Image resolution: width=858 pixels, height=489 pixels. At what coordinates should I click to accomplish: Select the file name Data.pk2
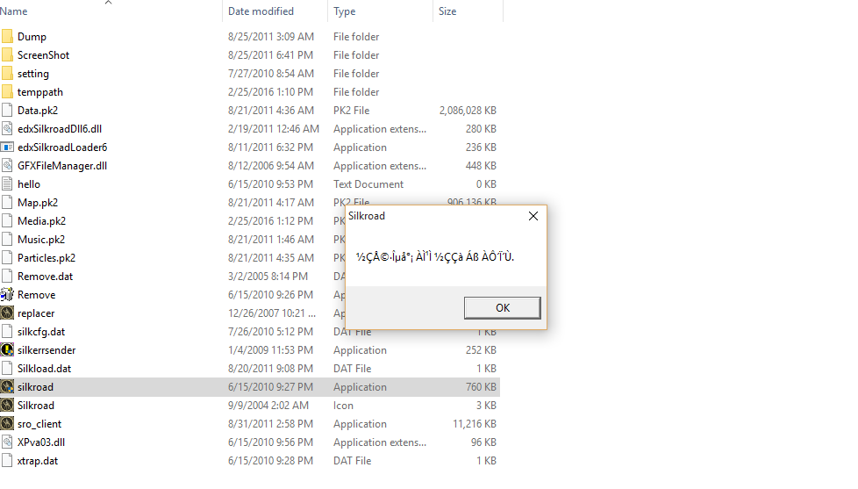pyautogui.click(x=38, y=111)
